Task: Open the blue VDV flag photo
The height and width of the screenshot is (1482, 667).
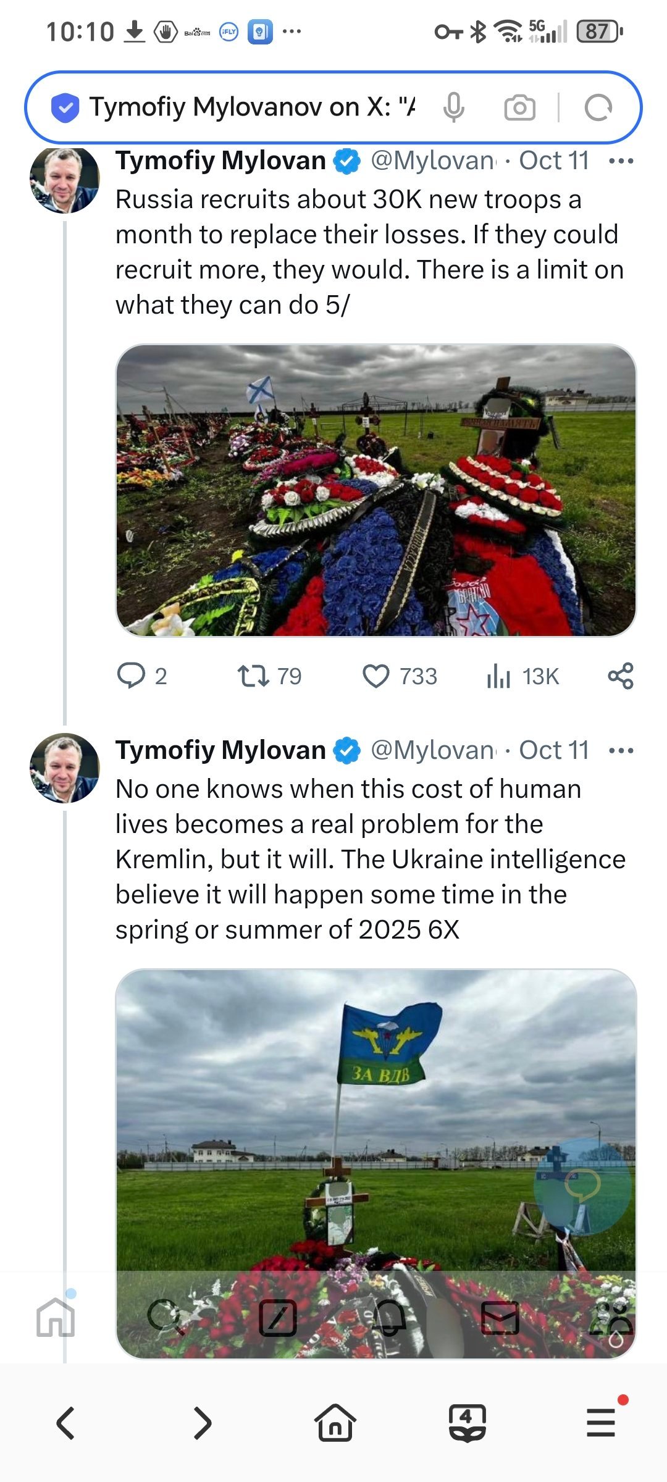Action: 375,1111
